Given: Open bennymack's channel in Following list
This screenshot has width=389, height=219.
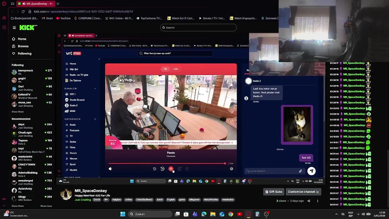Looking at the screenshot, I should pos(32,72).
